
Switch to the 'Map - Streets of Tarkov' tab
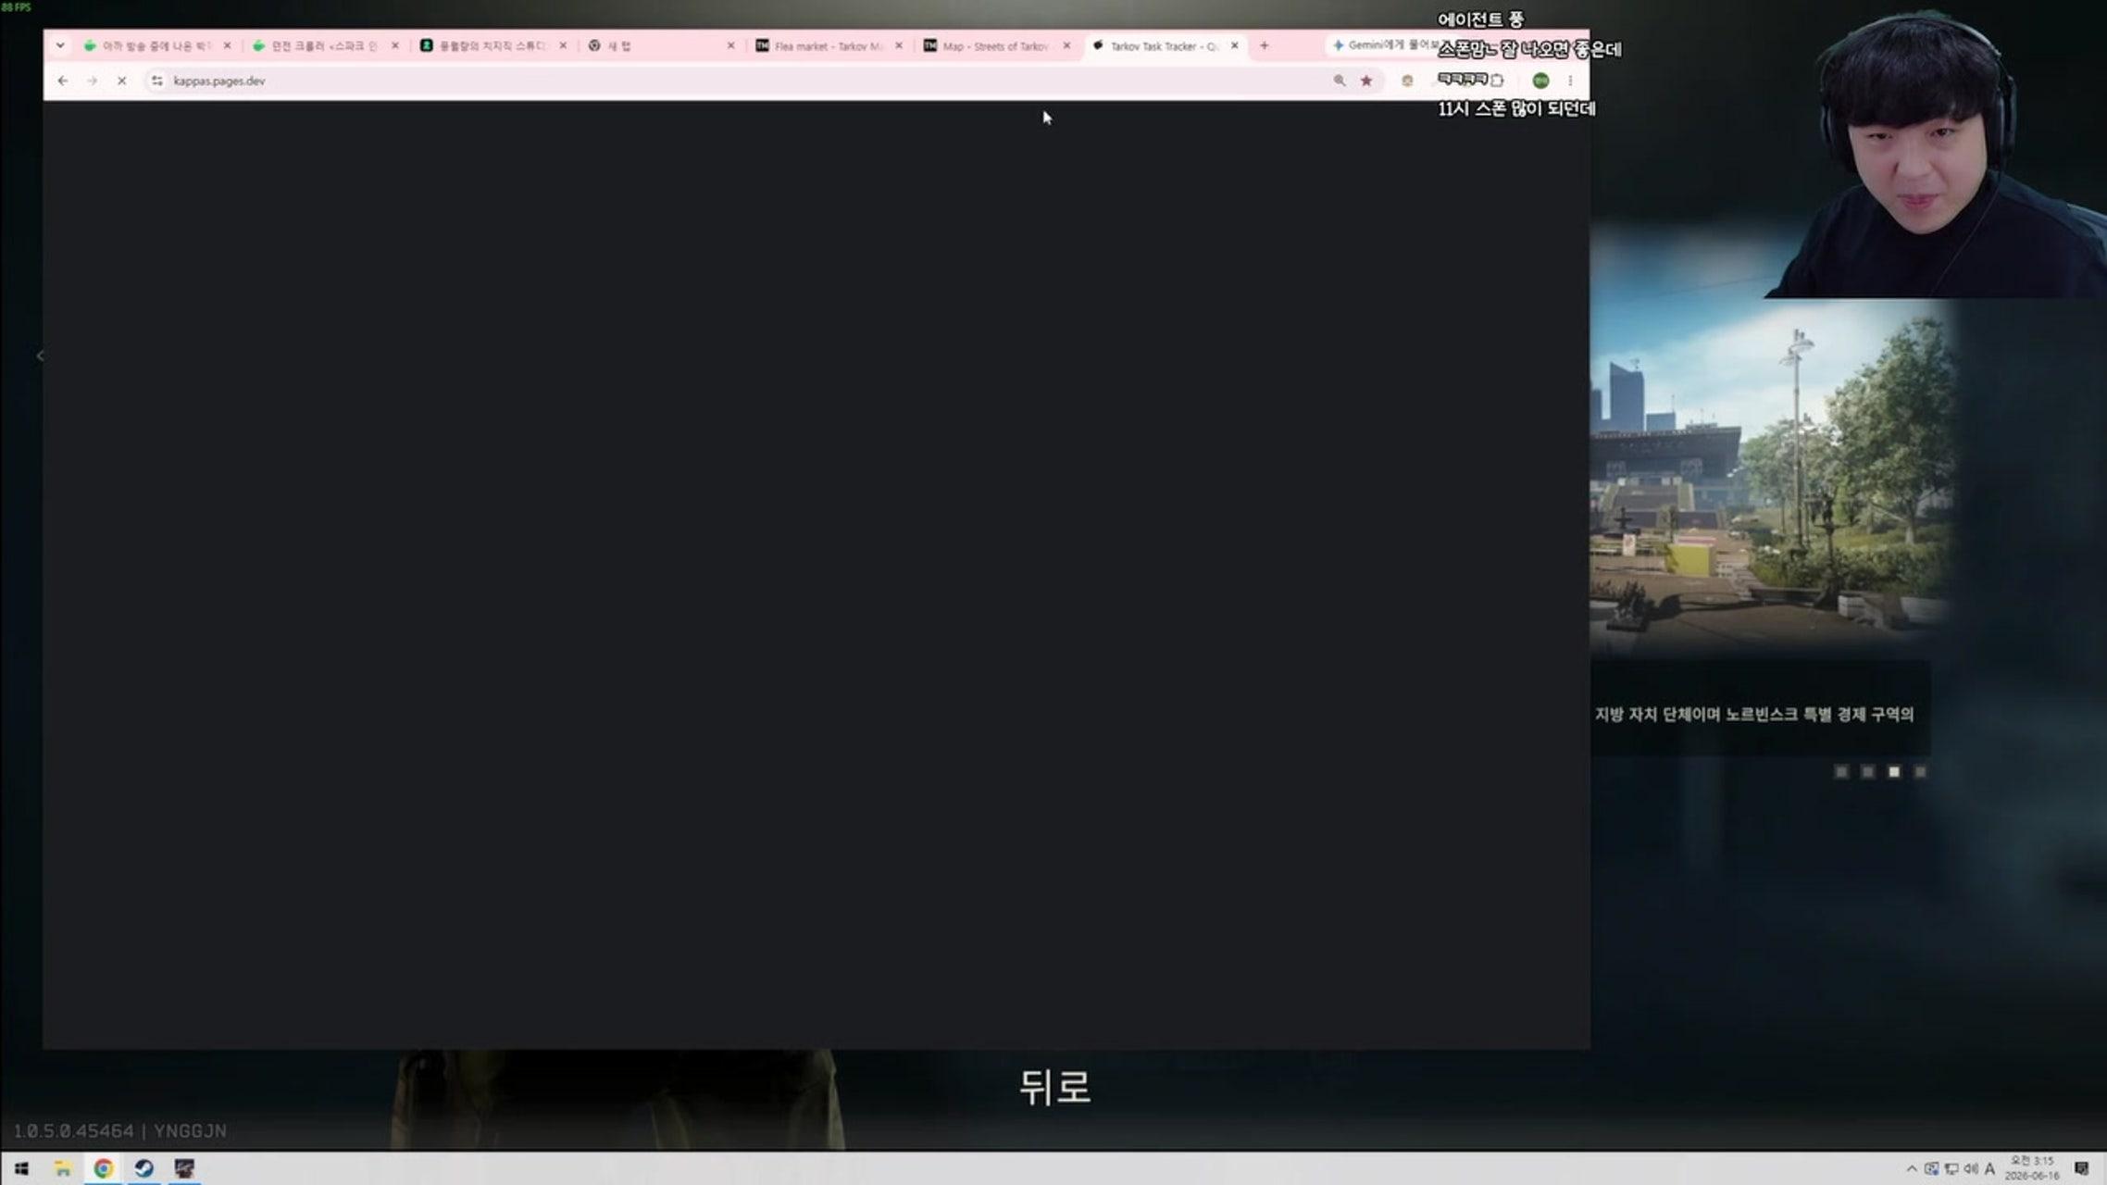tap(995, 45)
